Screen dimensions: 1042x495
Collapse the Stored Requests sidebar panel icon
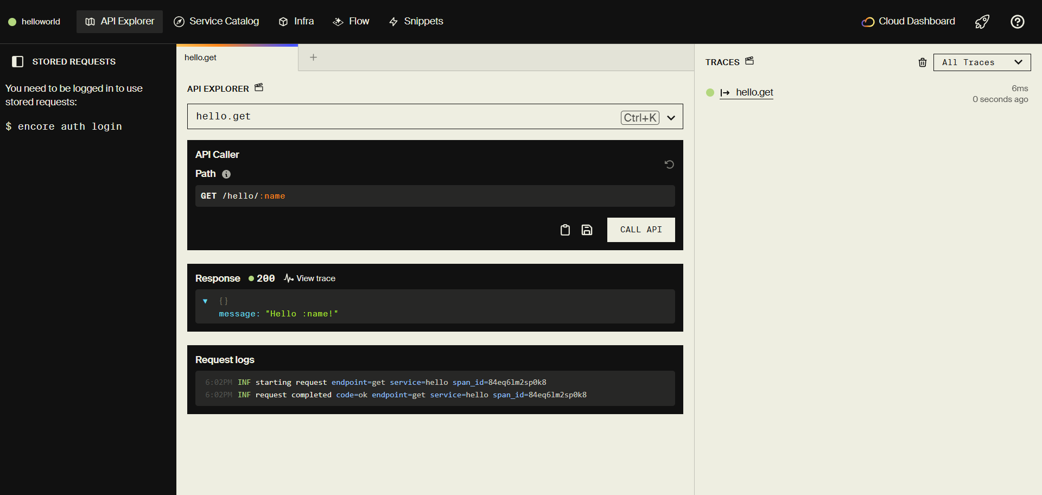coord(18,62)
